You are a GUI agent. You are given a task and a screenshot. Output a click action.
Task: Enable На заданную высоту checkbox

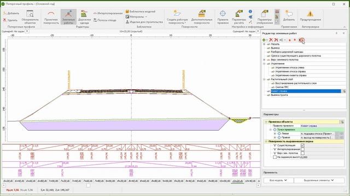point(275,157)
